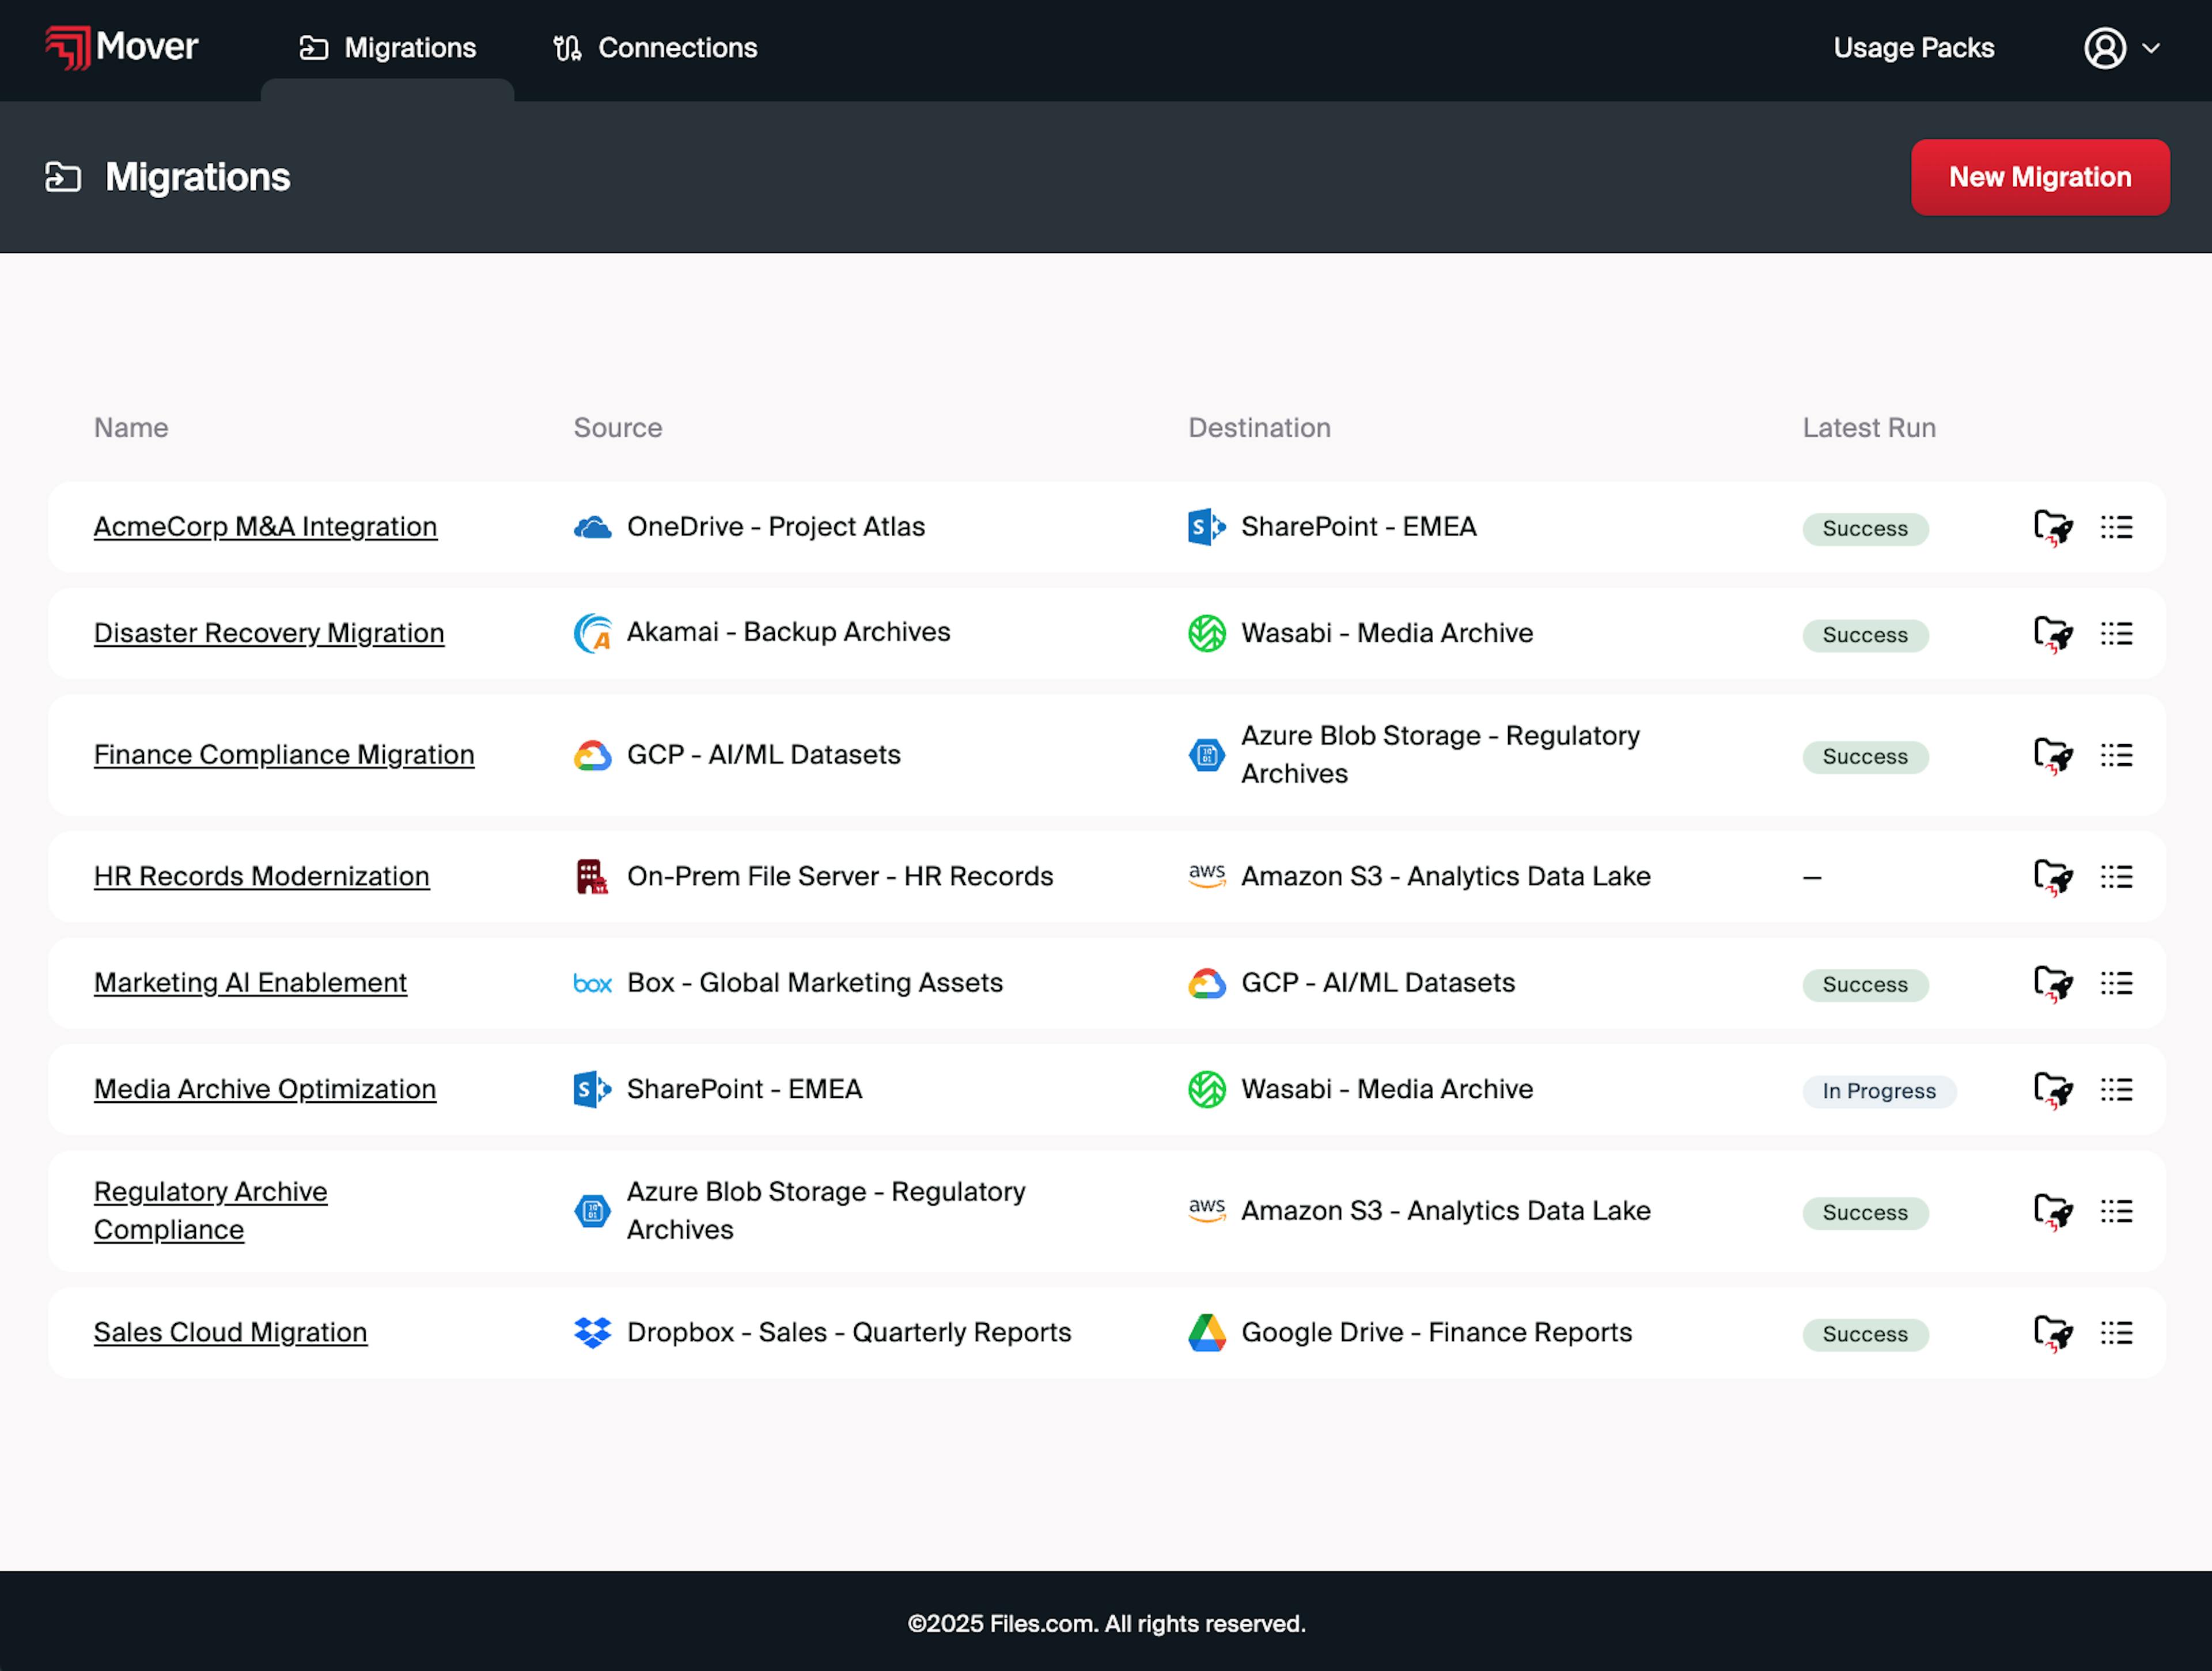The height and width of the screenshot is (1671, 2212).
Task: Open the Connections tab
Action: [x=656, y=48]
